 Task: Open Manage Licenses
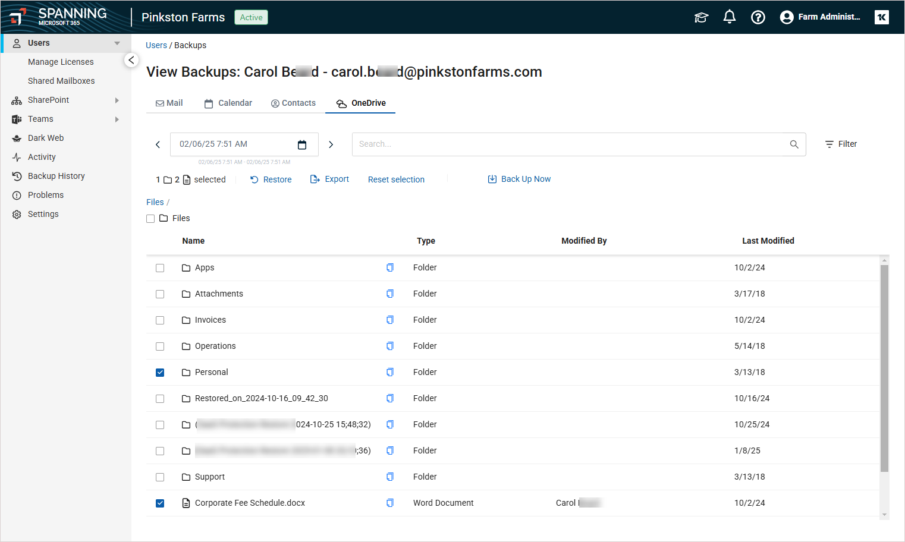(61, 62)
